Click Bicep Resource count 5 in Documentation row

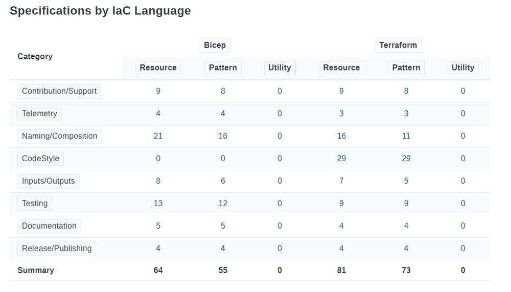click(x=158, y=227)
